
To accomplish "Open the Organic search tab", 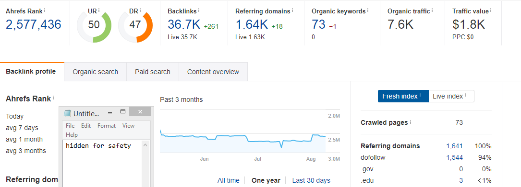I will (x=96, y=72).
